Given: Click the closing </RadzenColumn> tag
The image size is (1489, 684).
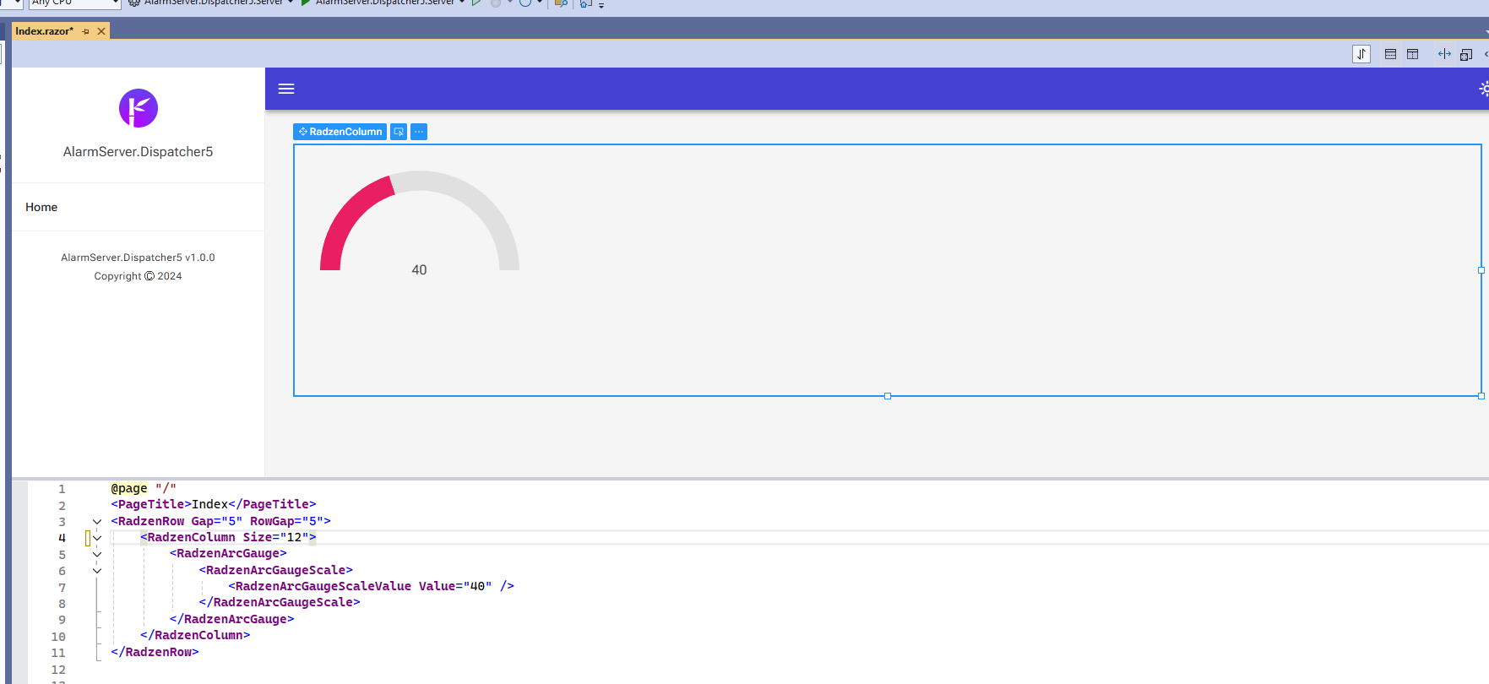Looking at the screenshot, I should pyautogui.click(x=195, y=635).
